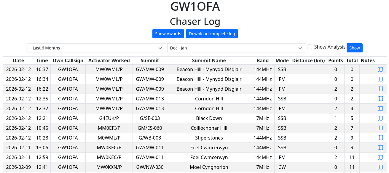
Task: Click the Points column header
Action: [336, 60]
